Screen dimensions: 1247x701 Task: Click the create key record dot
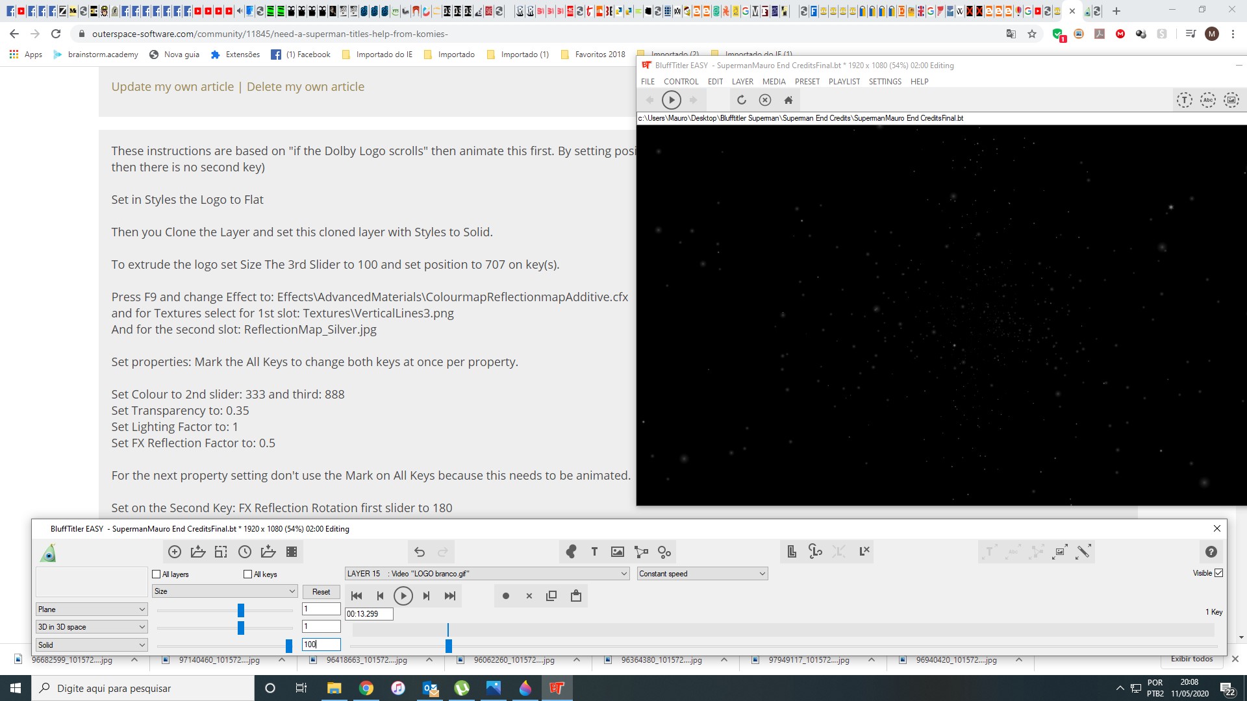pyautogui.click(x=506, y=596)
